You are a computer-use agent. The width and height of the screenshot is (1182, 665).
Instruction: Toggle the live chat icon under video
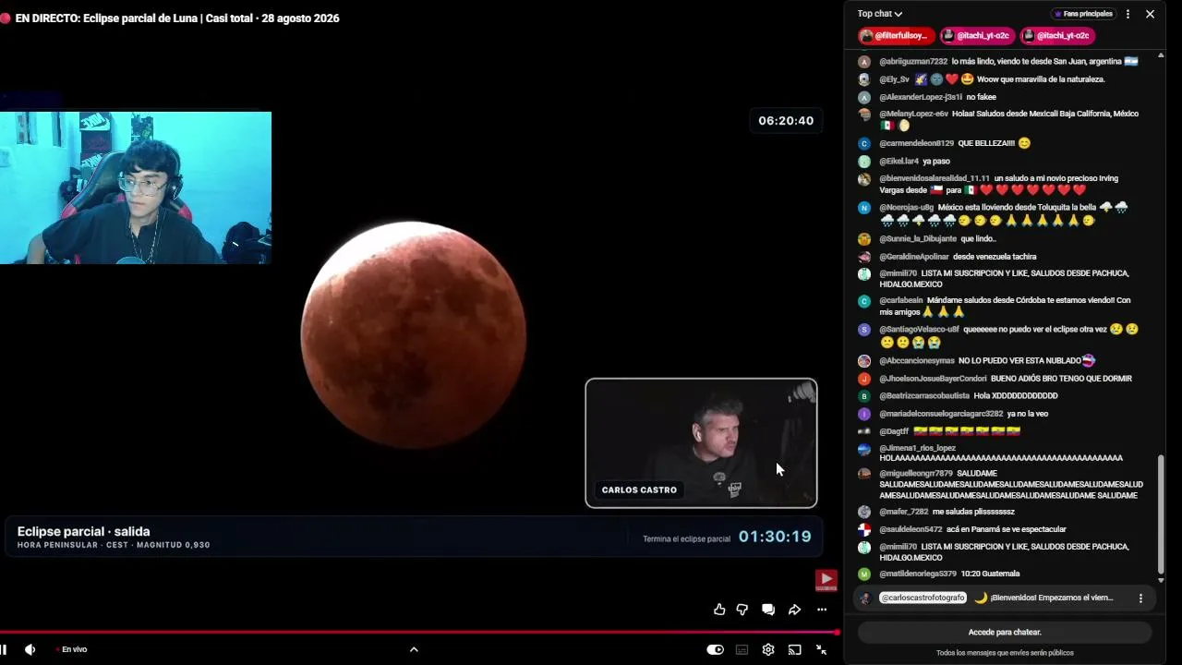(x=768, y=610)
